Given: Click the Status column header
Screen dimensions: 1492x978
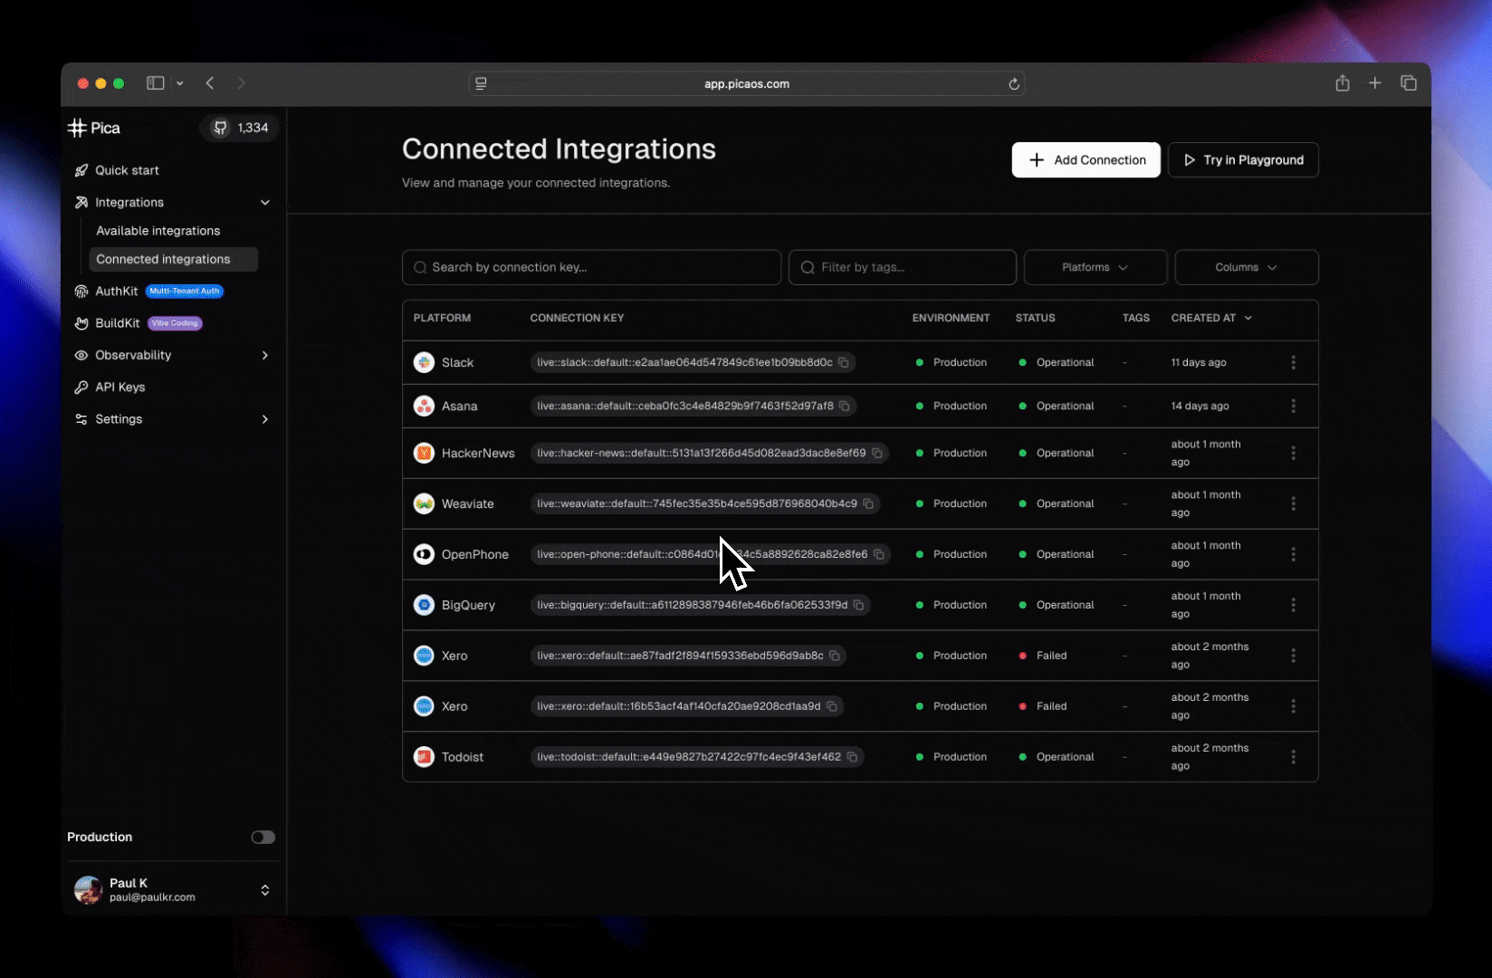Looking at the screenshot, I should pos(1036,318).
